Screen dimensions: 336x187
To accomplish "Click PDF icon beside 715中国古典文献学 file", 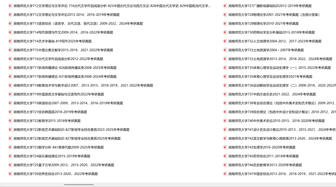I will click(x=10, y=50).
